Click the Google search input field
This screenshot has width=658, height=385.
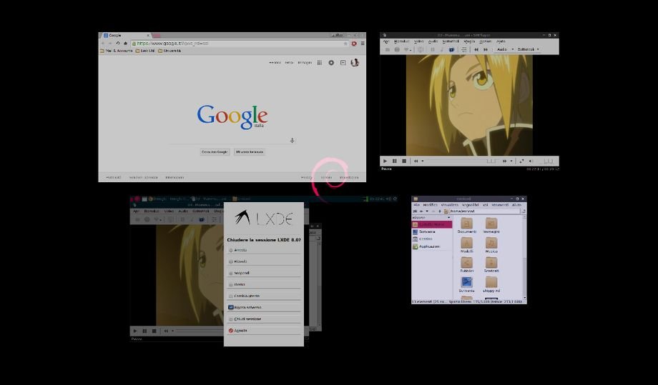point(229,141)
